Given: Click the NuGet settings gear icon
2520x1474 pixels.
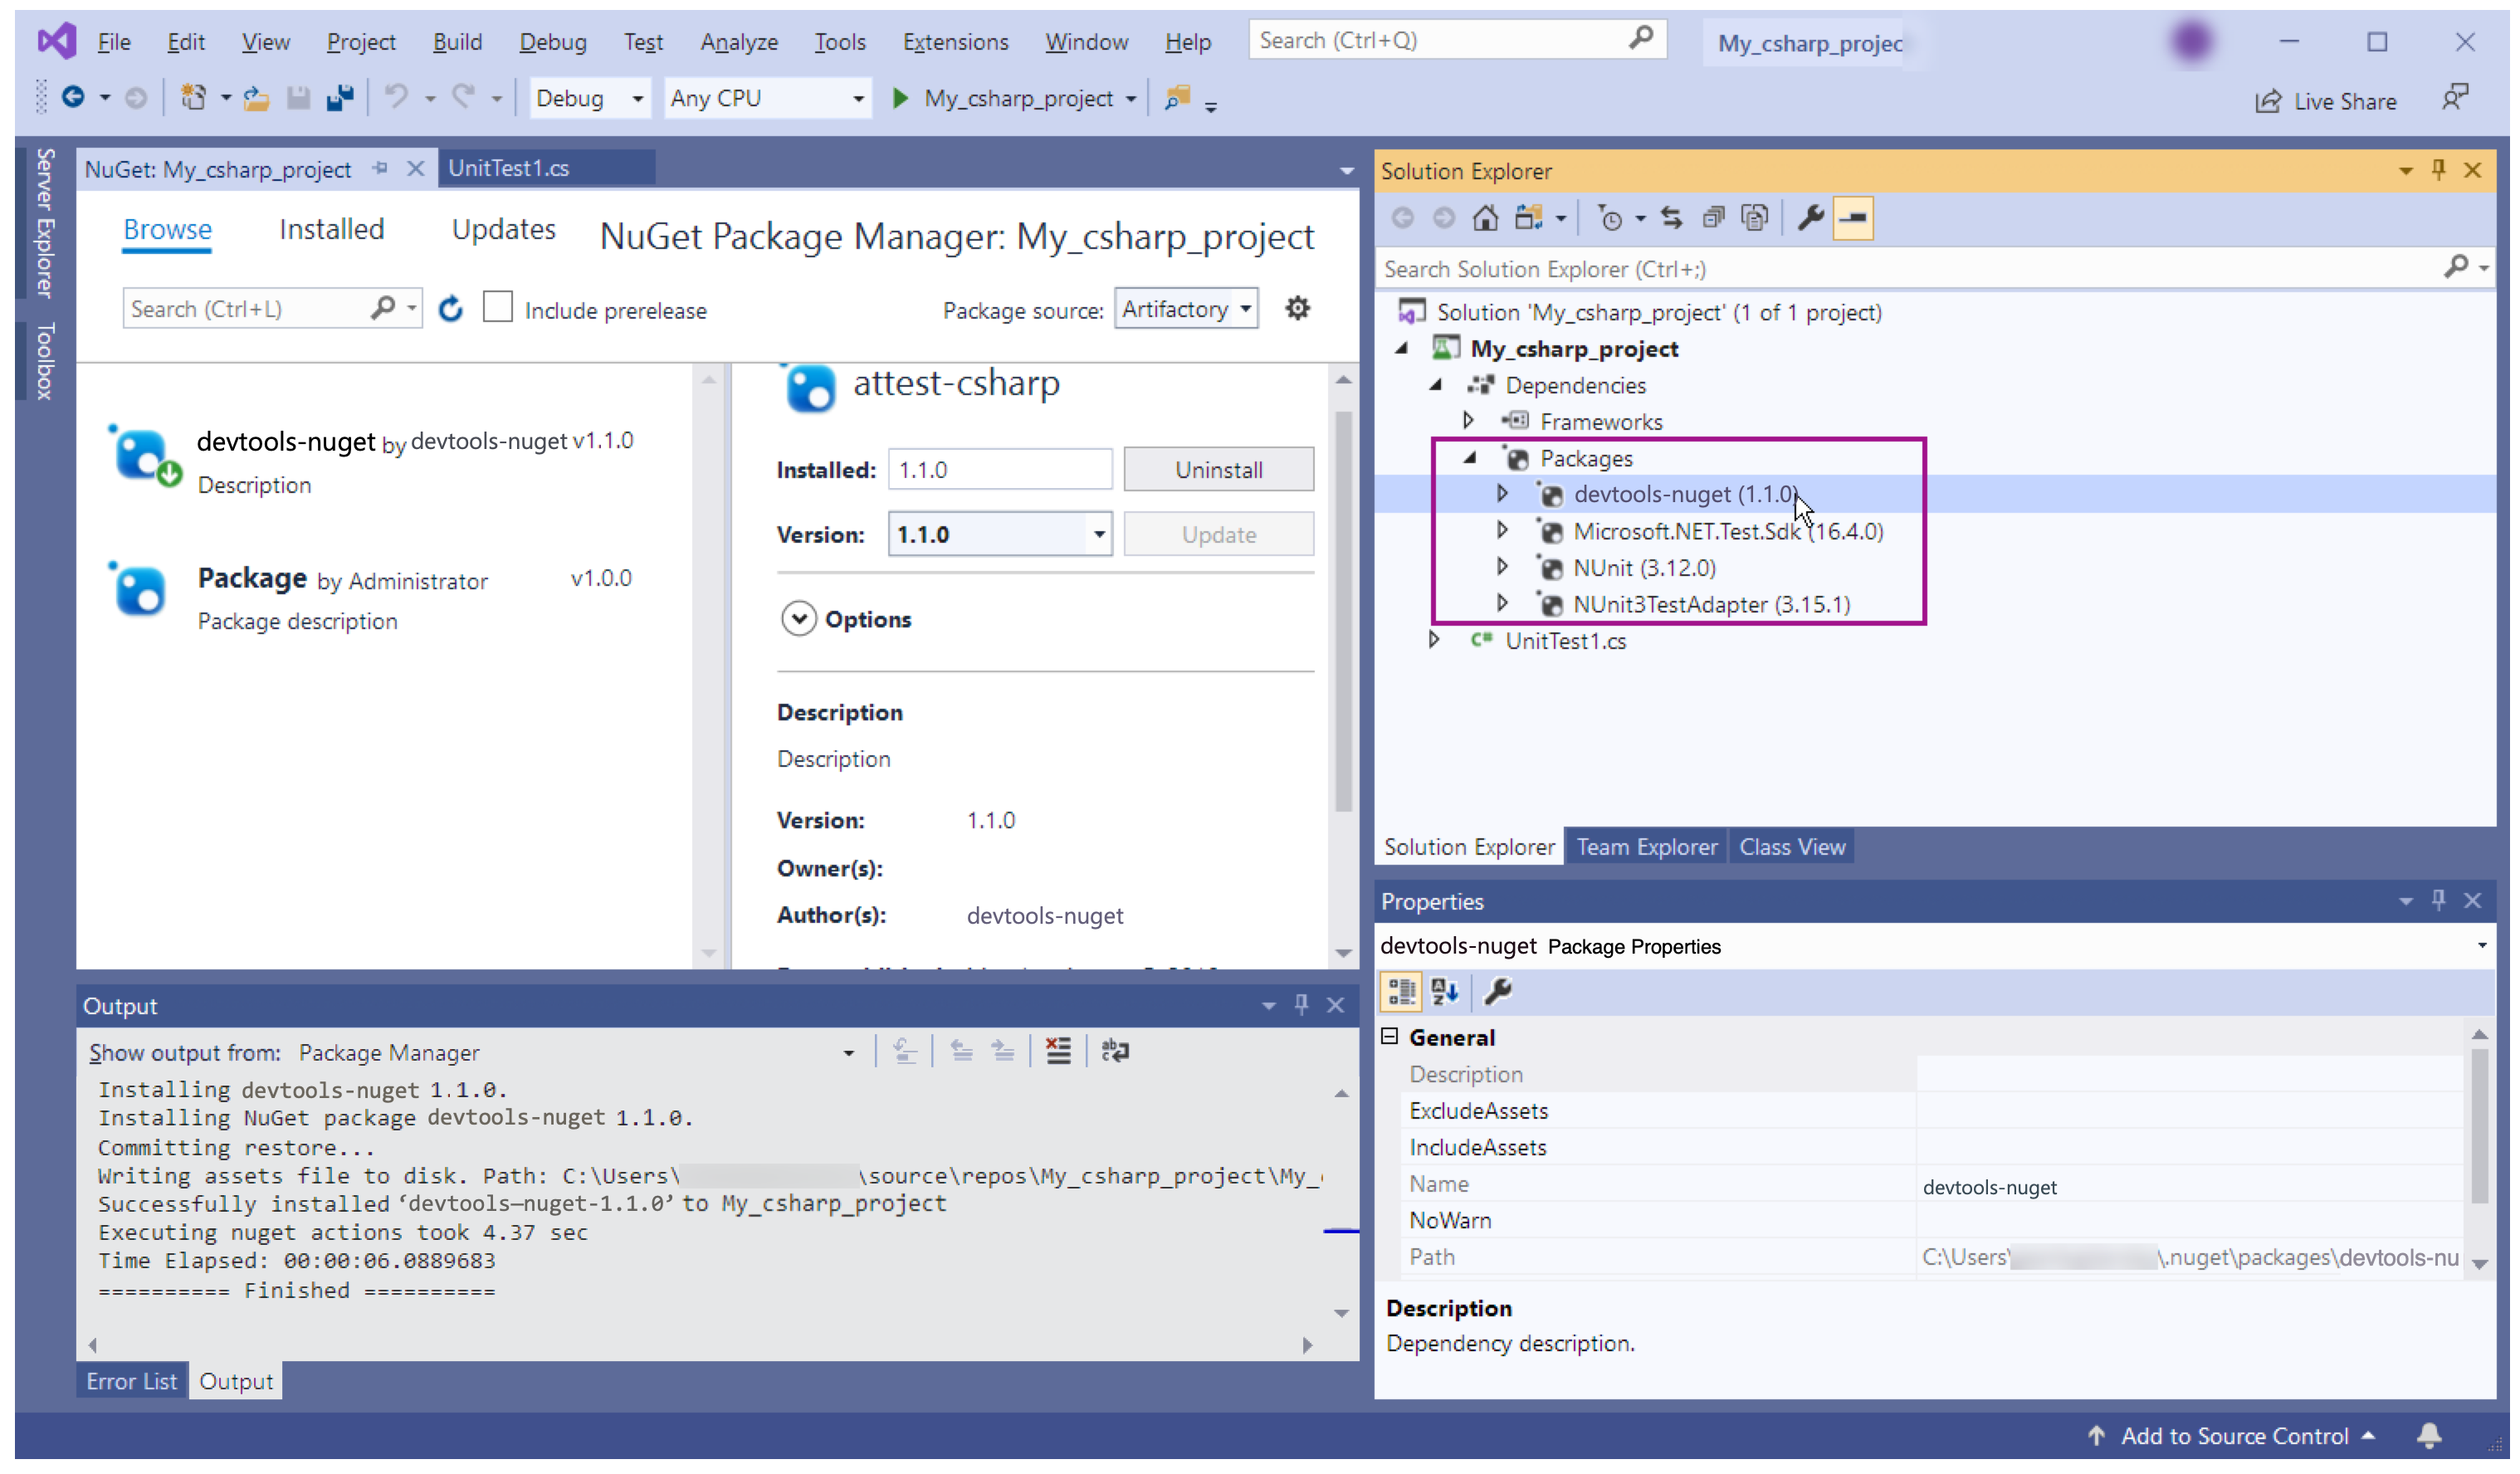Looking at the screenshot, I should pos(1297,308).
